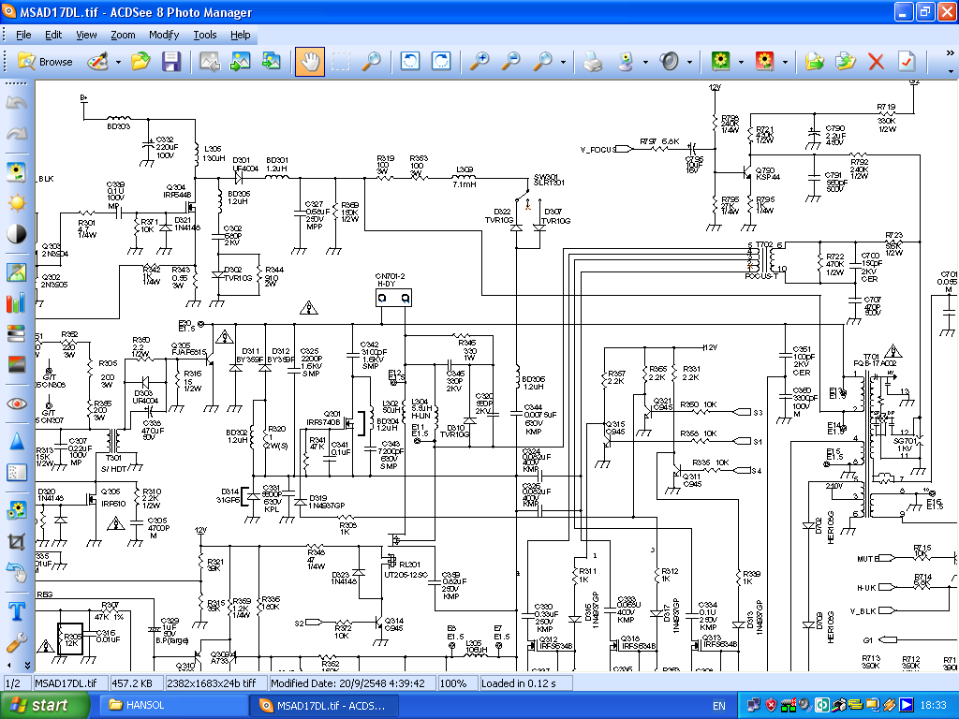The image size is (959, 719).
Task: Click the stacked images with arrow icon
Action: pos(271,62)
